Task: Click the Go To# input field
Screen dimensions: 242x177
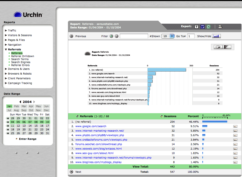Action: click(191, 36)
